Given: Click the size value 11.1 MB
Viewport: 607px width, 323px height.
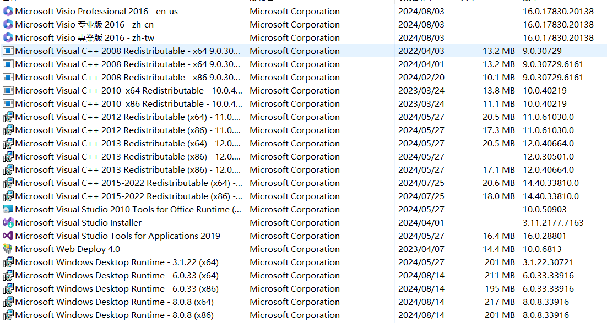Looking at the screenshot, I should coord(498,103).
